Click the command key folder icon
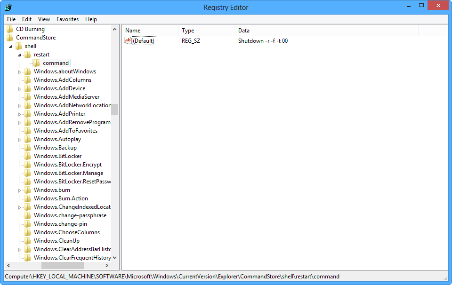The image size is (452, 285). (36, 63)
